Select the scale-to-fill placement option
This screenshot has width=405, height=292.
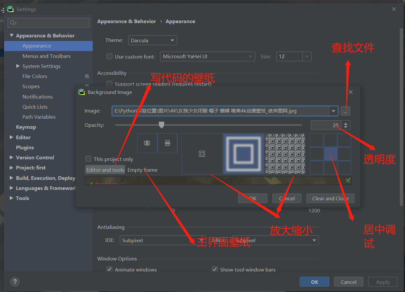(244, 154)
